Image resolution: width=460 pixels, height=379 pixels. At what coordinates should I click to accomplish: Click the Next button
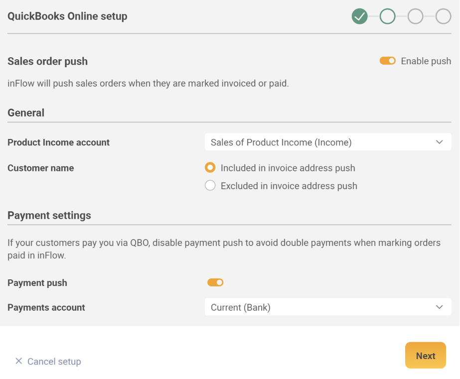(x=426, y=355)
